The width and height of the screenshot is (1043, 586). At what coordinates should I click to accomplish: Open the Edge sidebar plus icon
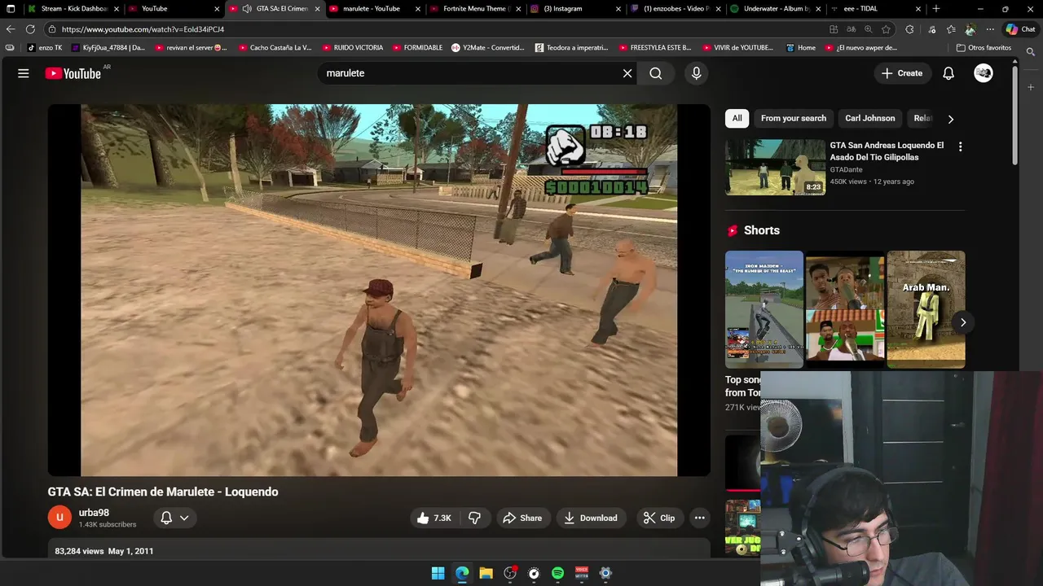[x=1031, y=87]
